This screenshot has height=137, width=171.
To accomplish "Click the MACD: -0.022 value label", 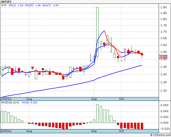I will pyautogui.click(x=30, y=103).
